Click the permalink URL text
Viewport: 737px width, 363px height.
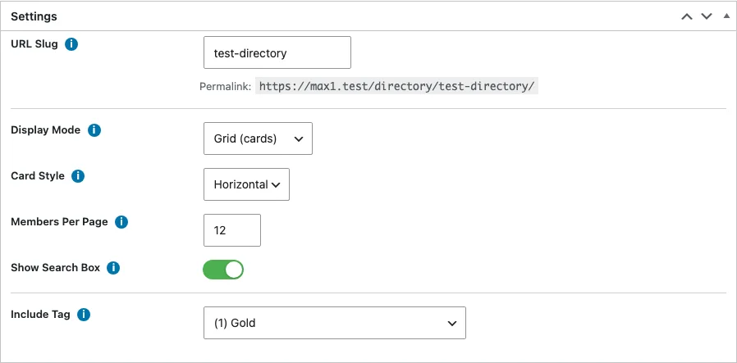pyautogui.click(x=396, y=86)
